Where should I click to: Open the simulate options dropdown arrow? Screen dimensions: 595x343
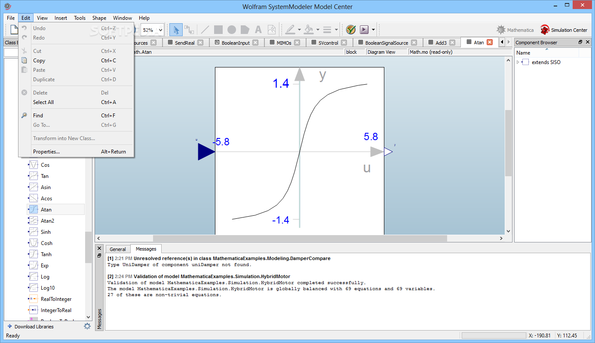[x=373, y=30]
